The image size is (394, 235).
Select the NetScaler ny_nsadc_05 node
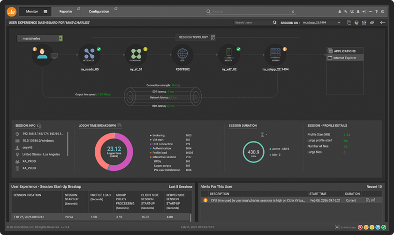tap(89, 54)
